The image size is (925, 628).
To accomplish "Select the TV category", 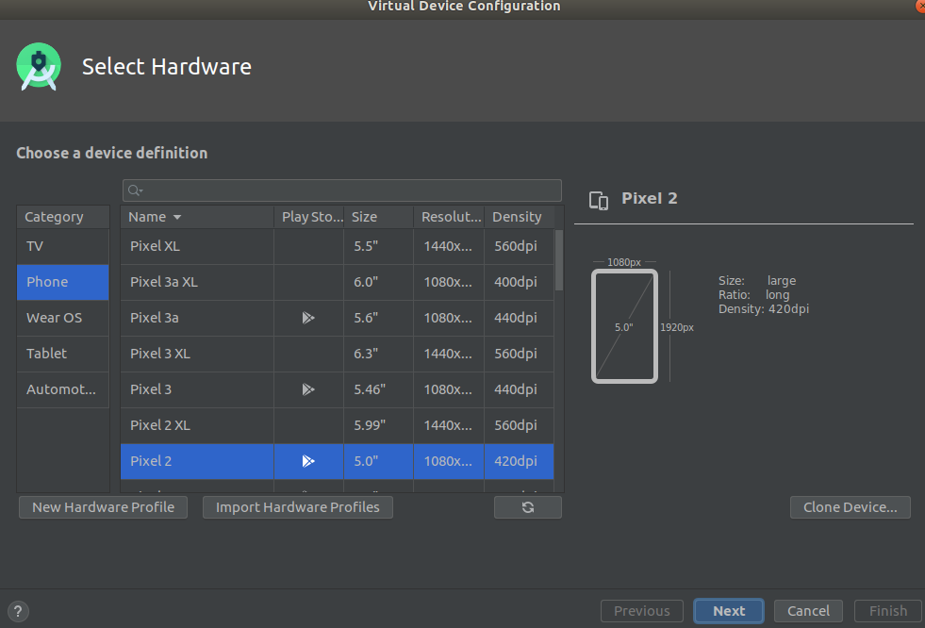I will pos(63,246).
